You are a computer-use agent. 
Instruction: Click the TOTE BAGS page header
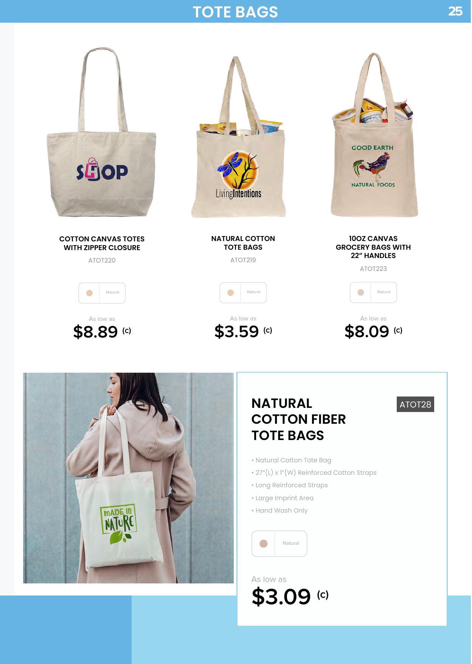pos(235,12)
